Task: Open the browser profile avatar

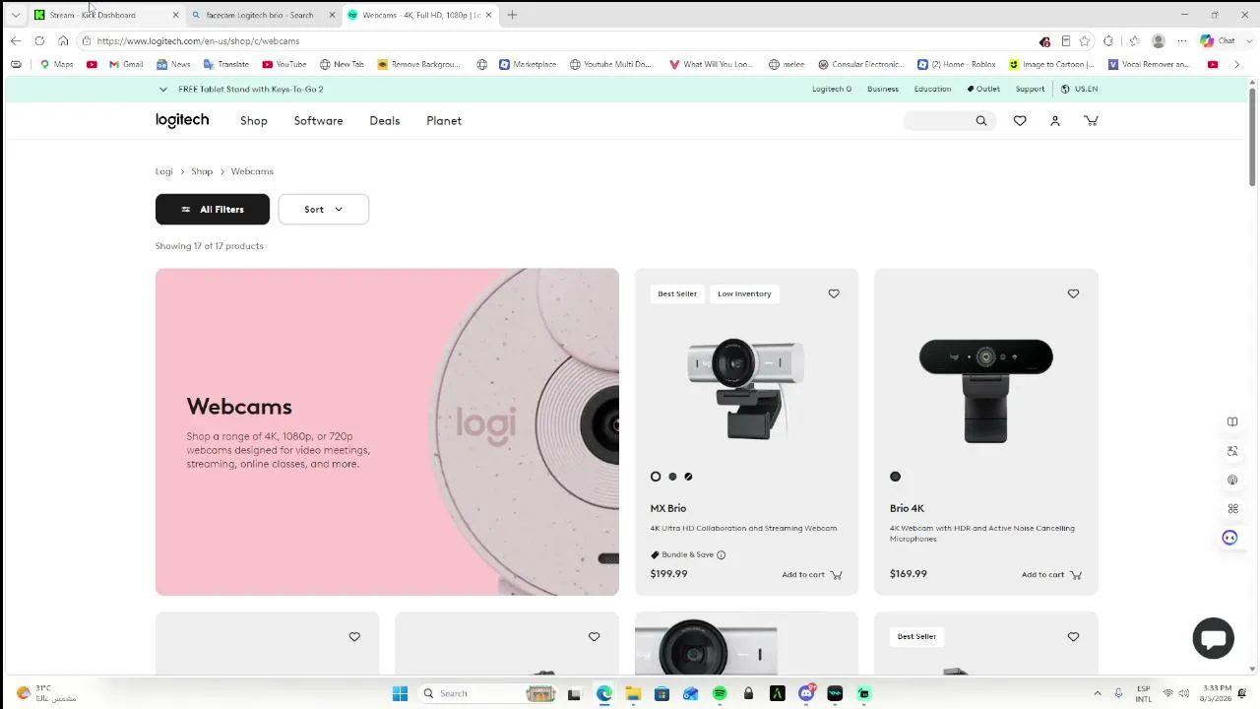Action: [1159, 41]
